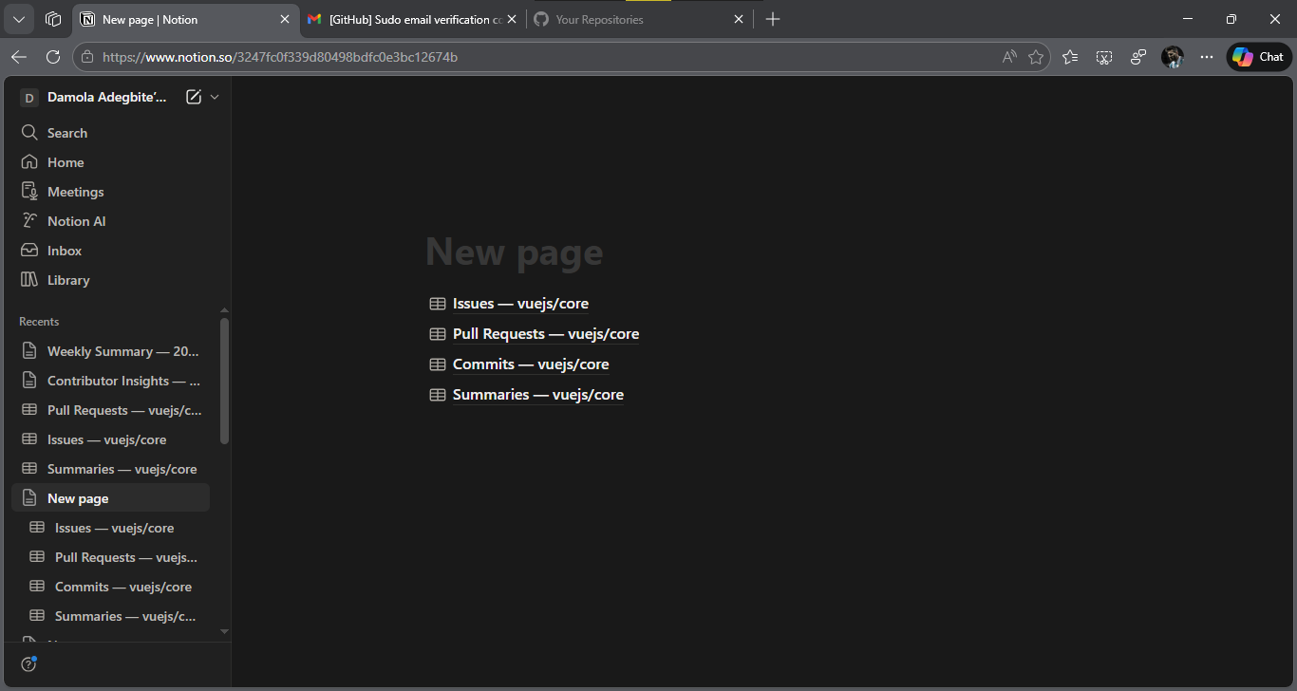Go to Home in the sidebar

(110, 162)
